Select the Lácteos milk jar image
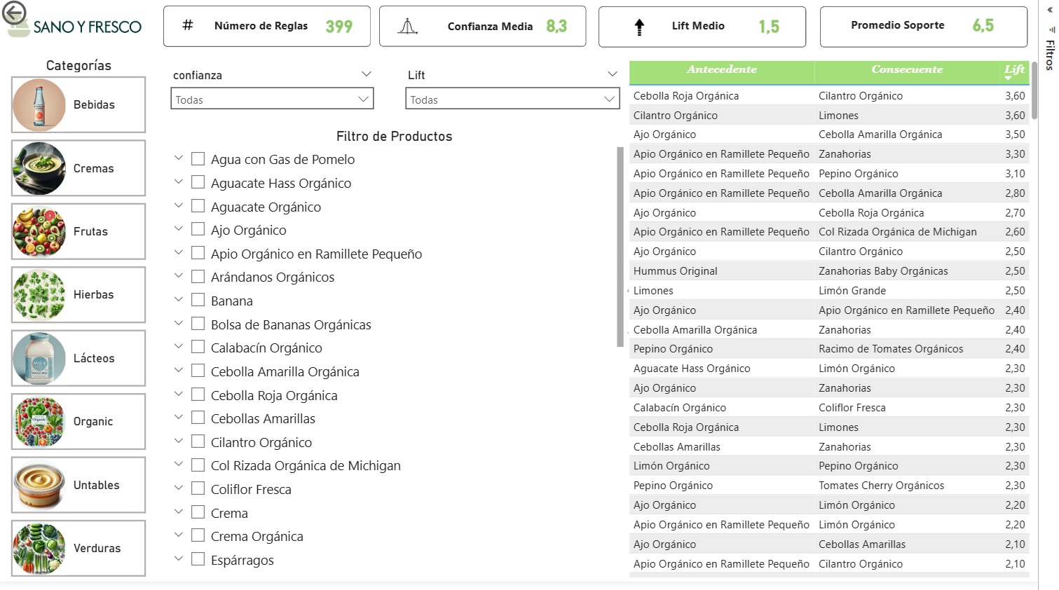 tap(39, 358)
